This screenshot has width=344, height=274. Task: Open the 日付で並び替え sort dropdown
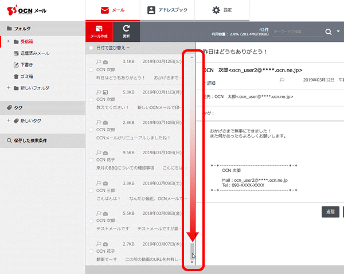point(113,48)
